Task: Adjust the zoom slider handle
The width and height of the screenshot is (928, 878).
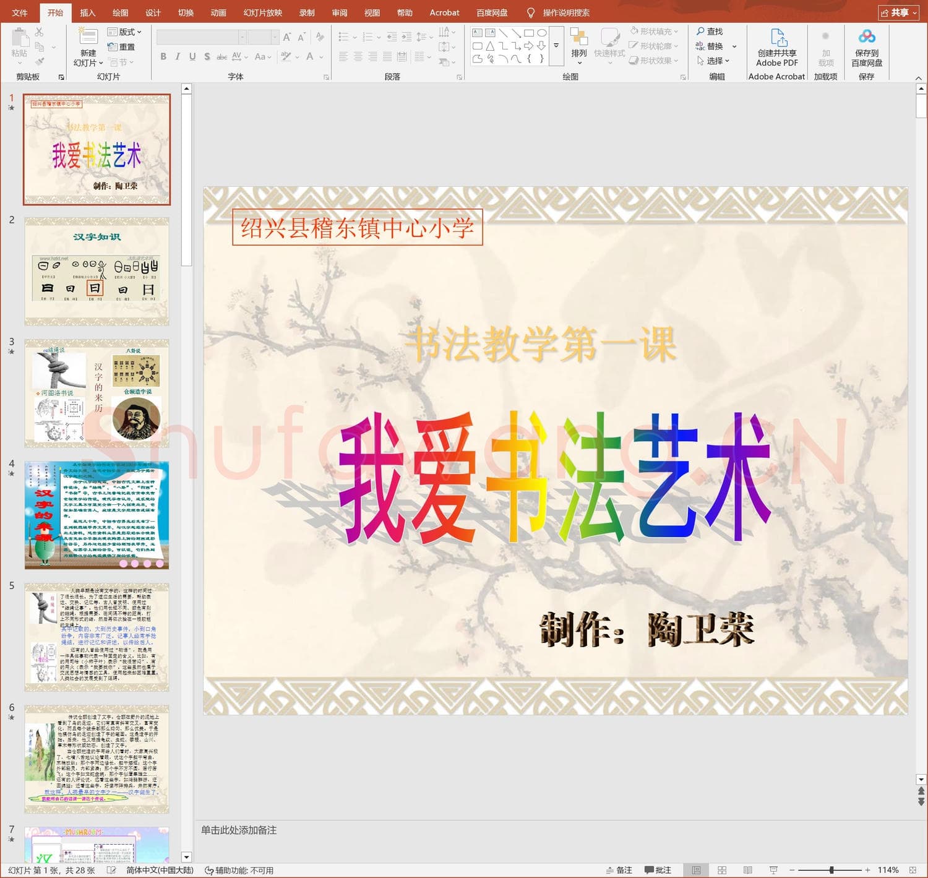Action: pyautogui.click(x=831, y=870)
